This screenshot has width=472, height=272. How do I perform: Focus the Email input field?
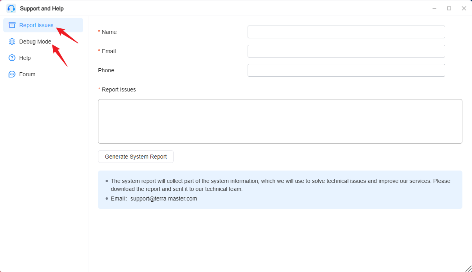pos(346,51)
